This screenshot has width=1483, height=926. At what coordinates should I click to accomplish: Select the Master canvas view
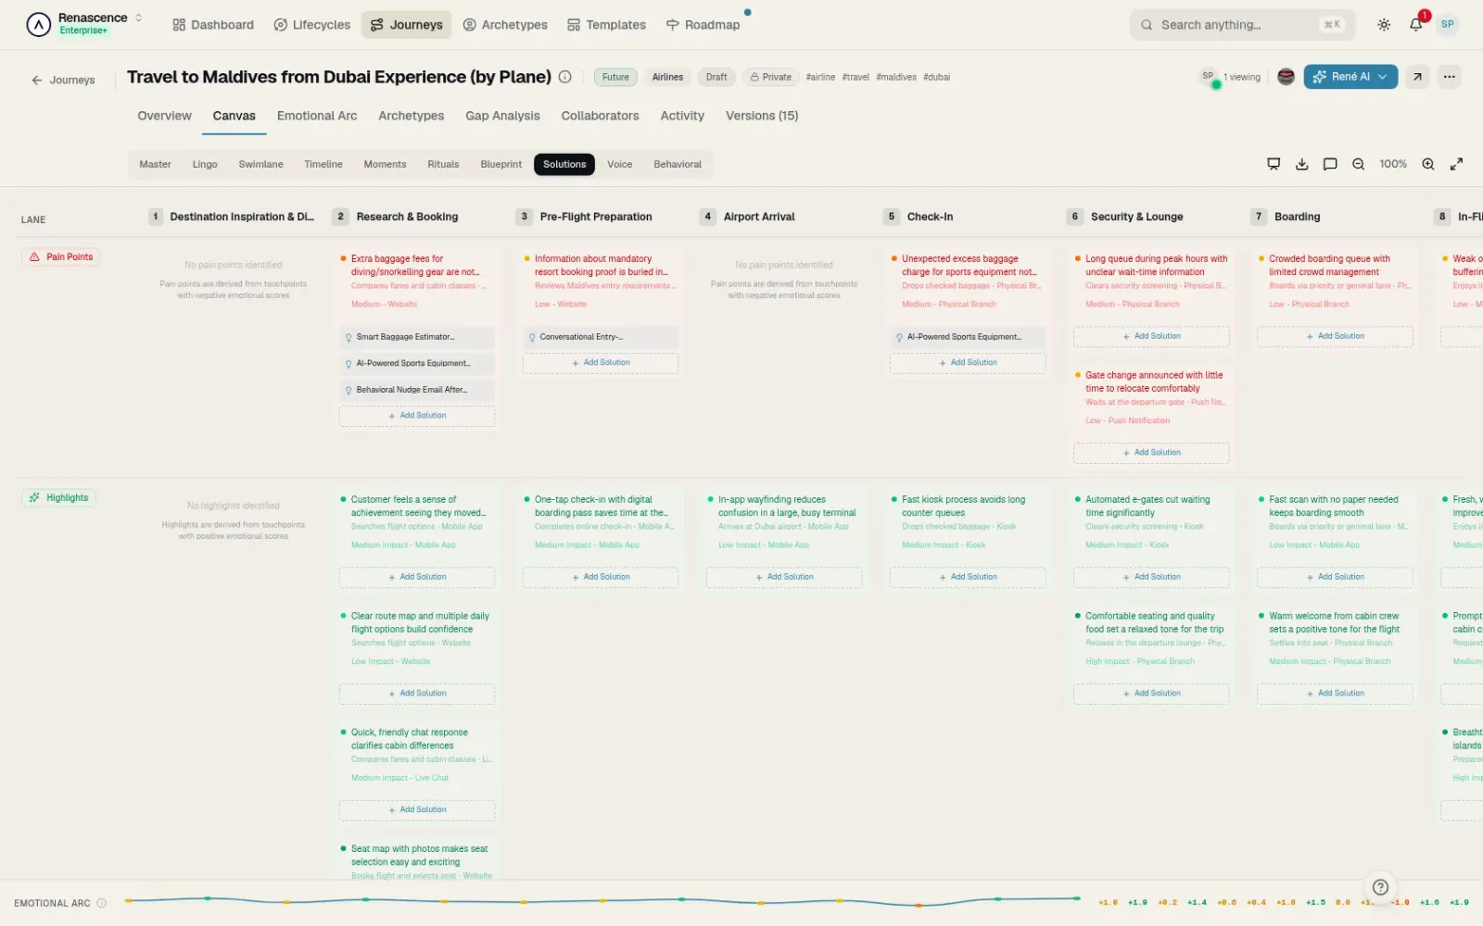pyautogui.click(x=155, y=164)
